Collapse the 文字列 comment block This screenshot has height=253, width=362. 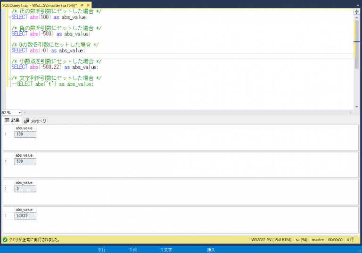10,78
